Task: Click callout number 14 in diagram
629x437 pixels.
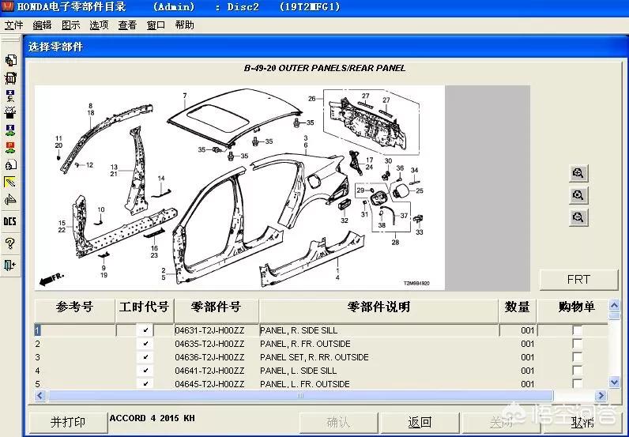Action: pos(161,178)
